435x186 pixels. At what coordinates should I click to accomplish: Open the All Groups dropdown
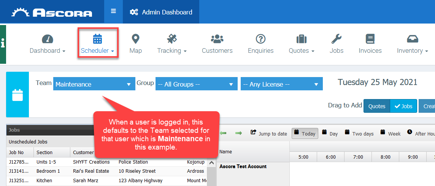[x=197, y=84]
